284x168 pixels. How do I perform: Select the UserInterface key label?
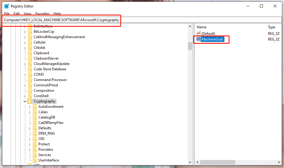point(49,160)
